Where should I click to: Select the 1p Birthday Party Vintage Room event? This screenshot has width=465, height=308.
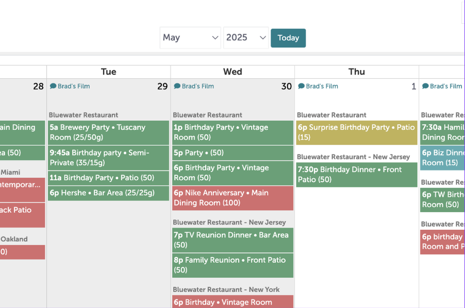point(232,132)
